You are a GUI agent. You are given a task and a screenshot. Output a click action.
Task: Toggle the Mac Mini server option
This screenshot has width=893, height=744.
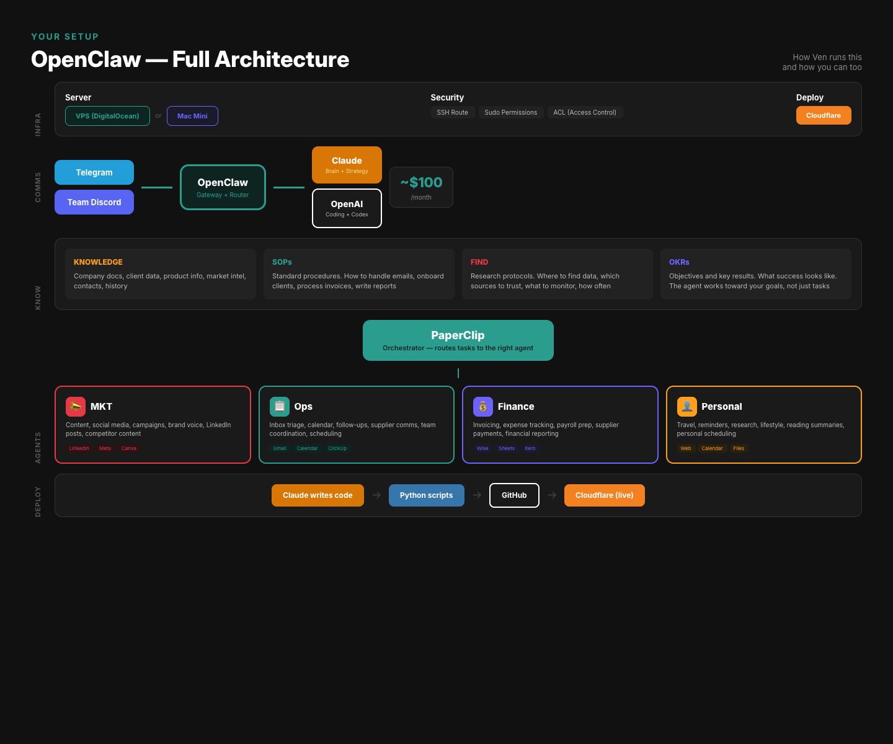pyautogui.click(x=192, y=116)
